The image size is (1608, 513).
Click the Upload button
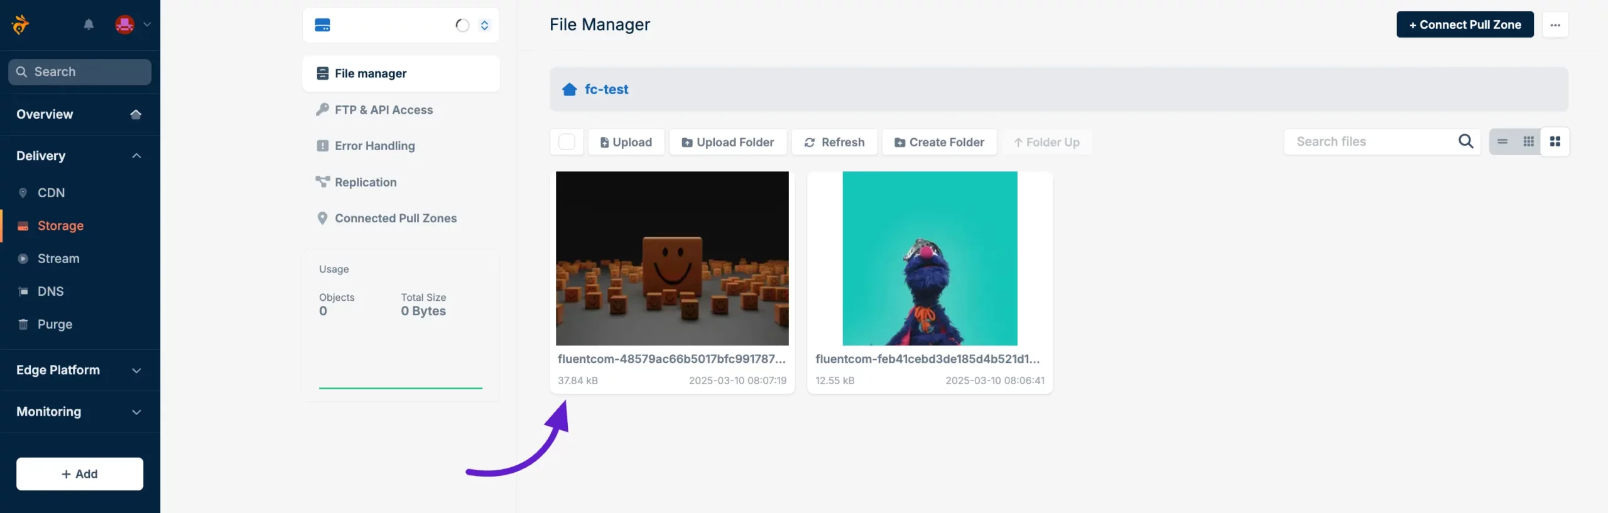626,142
